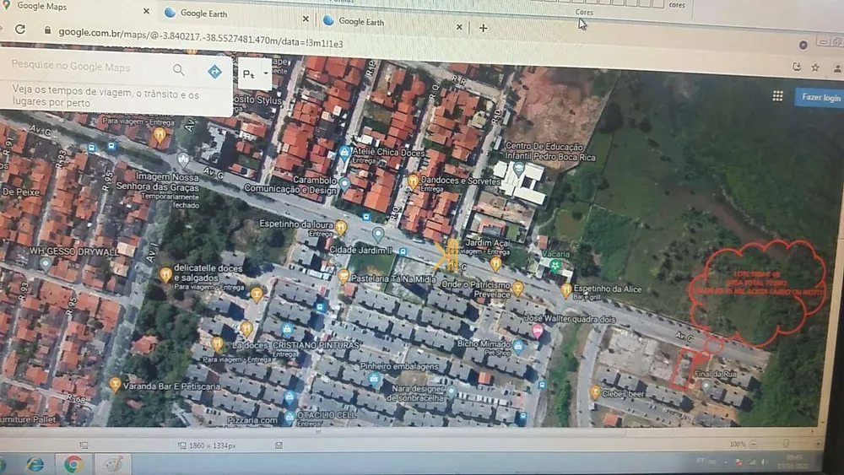Reload the Google Maps page

click(20, 29)
